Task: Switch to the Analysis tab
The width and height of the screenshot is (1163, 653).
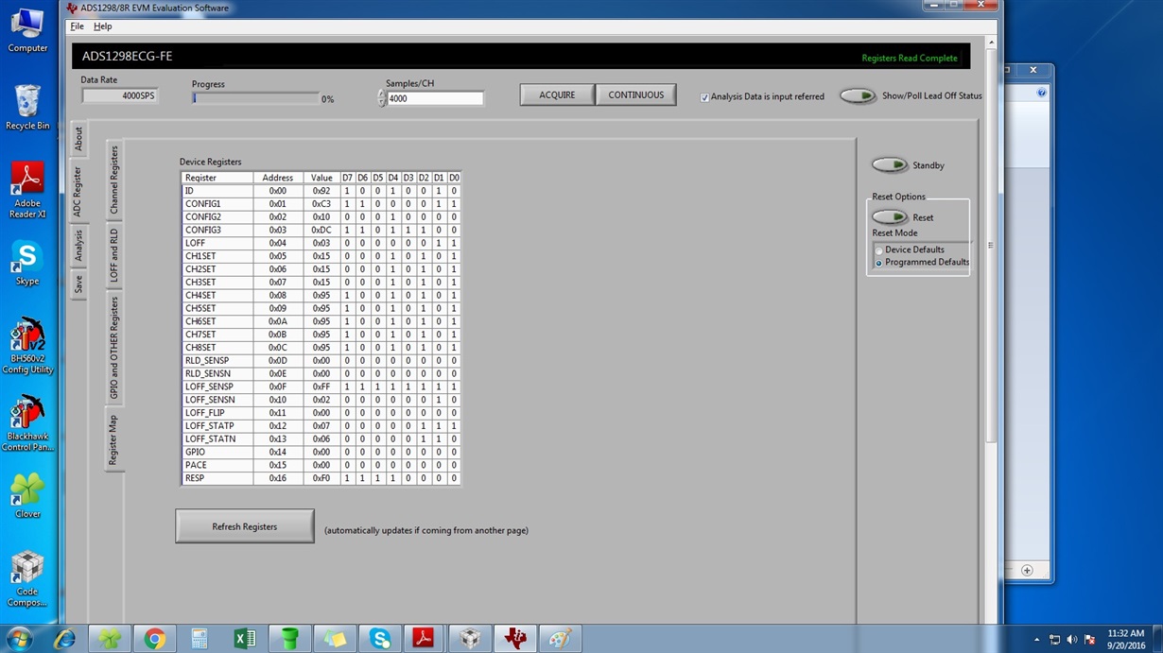Action: coord(78,245)
